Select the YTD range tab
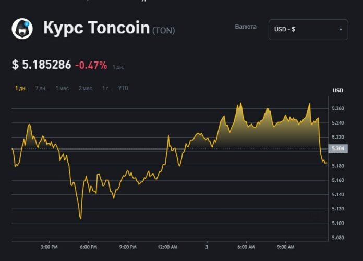 coord(123,88)
